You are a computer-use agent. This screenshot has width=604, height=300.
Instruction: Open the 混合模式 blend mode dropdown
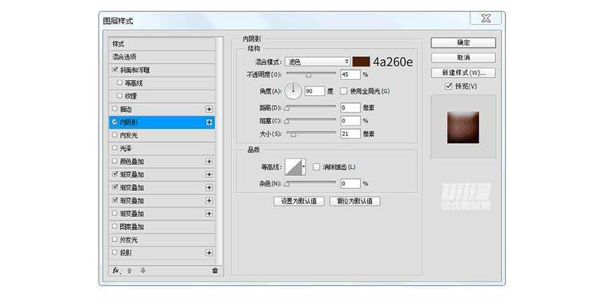tap(317, 62)
